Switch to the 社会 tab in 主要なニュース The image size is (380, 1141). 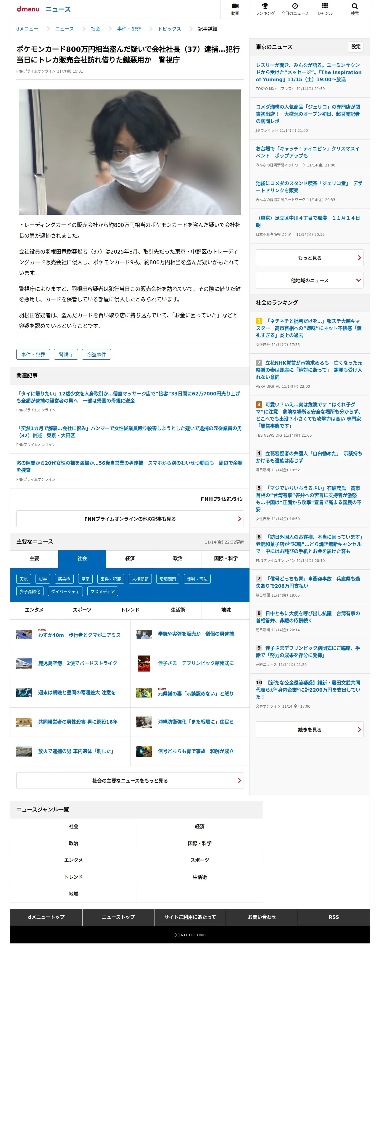tap(82, 559)
